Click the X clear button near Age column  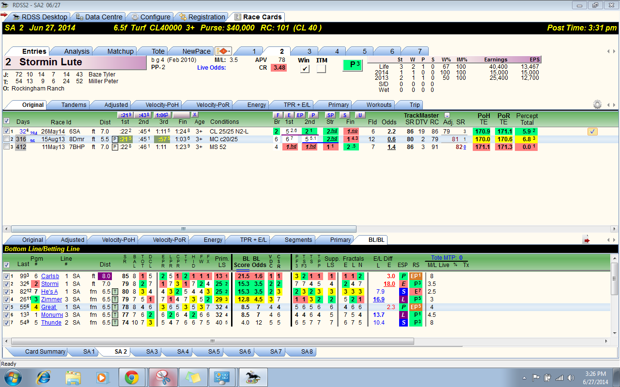point(195,115)
